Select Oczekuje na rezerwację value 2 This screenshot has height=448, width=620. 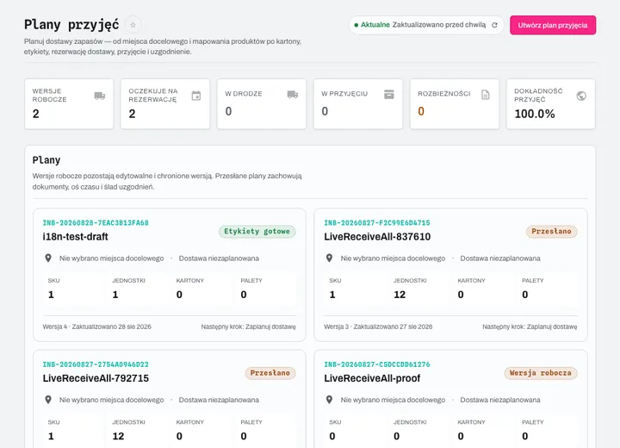(132, 114)
